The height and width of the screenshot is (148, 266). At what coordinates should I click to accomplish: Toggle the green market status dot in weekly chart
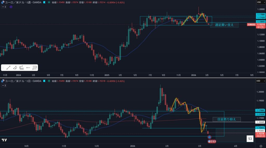point(49,2)
